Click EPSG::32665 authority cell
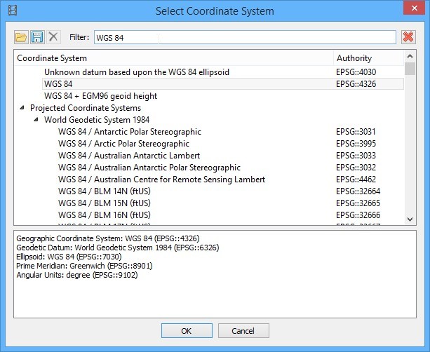Screen dimensions: 430x352 [x=358, y=203]
